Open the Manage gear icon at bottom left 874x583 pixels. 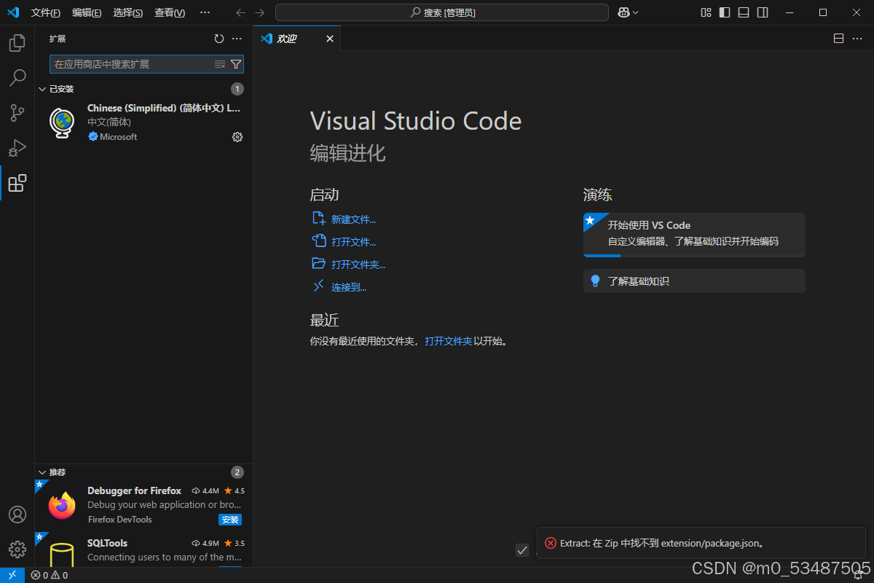(x=17, y=549)
